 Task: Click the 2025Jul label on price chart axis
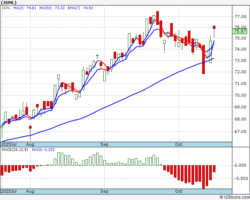tap(9, 144)
